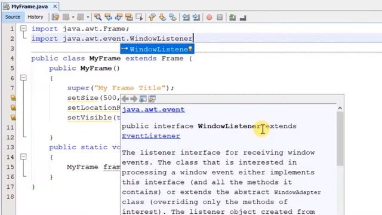Jump to Next Bookmark (down arrow)

pyautogui.click(x=162, y=17)
